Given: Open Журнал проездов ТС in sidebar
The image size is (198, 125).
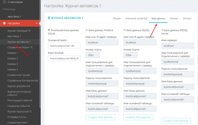Looking at the screenshot, I should (x=19, y=31).
